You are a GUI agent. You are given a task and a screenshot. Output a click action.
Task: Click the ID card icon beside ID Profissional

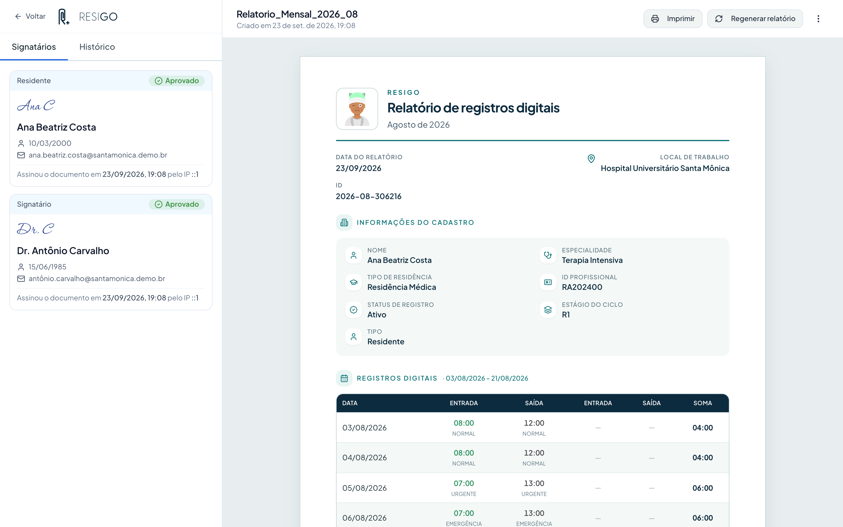pos(548,282)
